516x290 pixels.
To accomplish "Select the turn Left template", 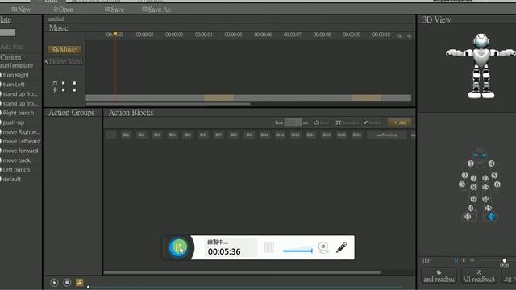I will [14, 85].
